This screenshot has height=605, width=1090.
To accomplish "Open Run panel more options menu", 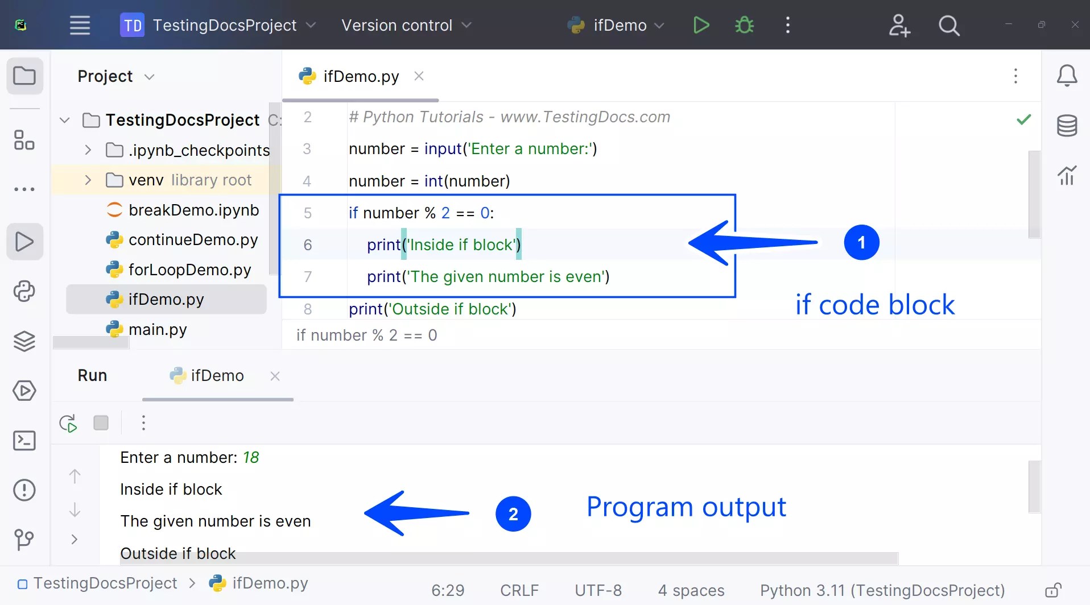I will pyautogui.click(x=143, y=423).
